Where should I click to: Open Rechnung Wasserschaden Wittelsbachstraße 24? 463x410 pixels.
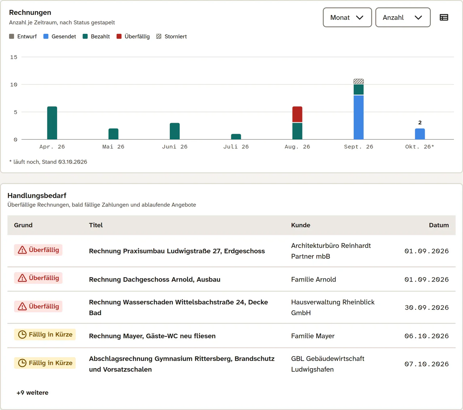click(179, 307)
